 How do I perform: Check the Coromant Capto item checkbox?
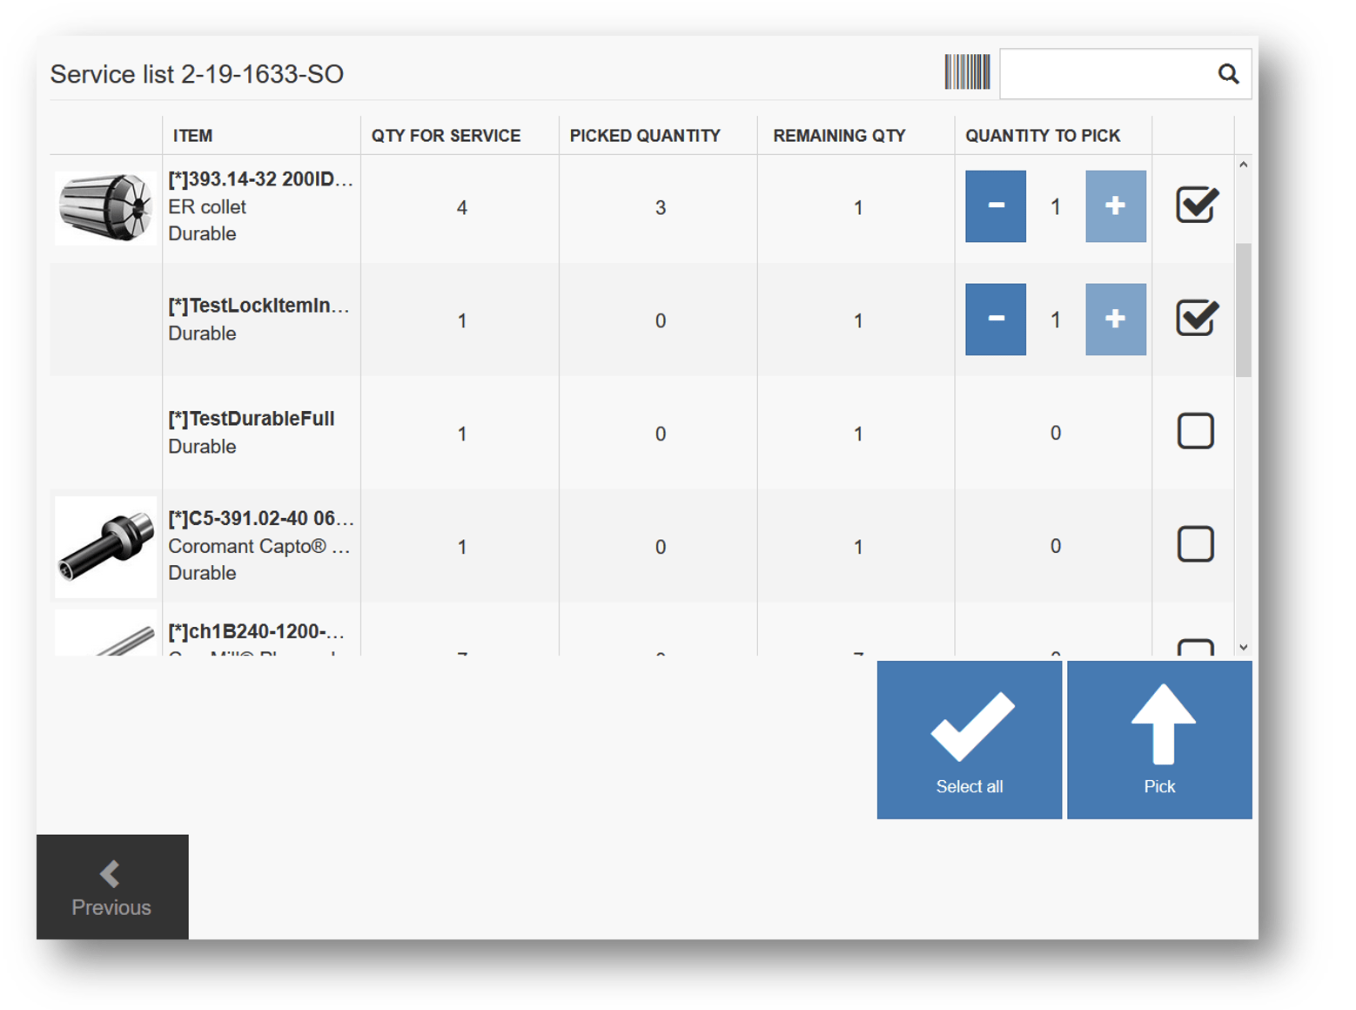pos(1195,544)
